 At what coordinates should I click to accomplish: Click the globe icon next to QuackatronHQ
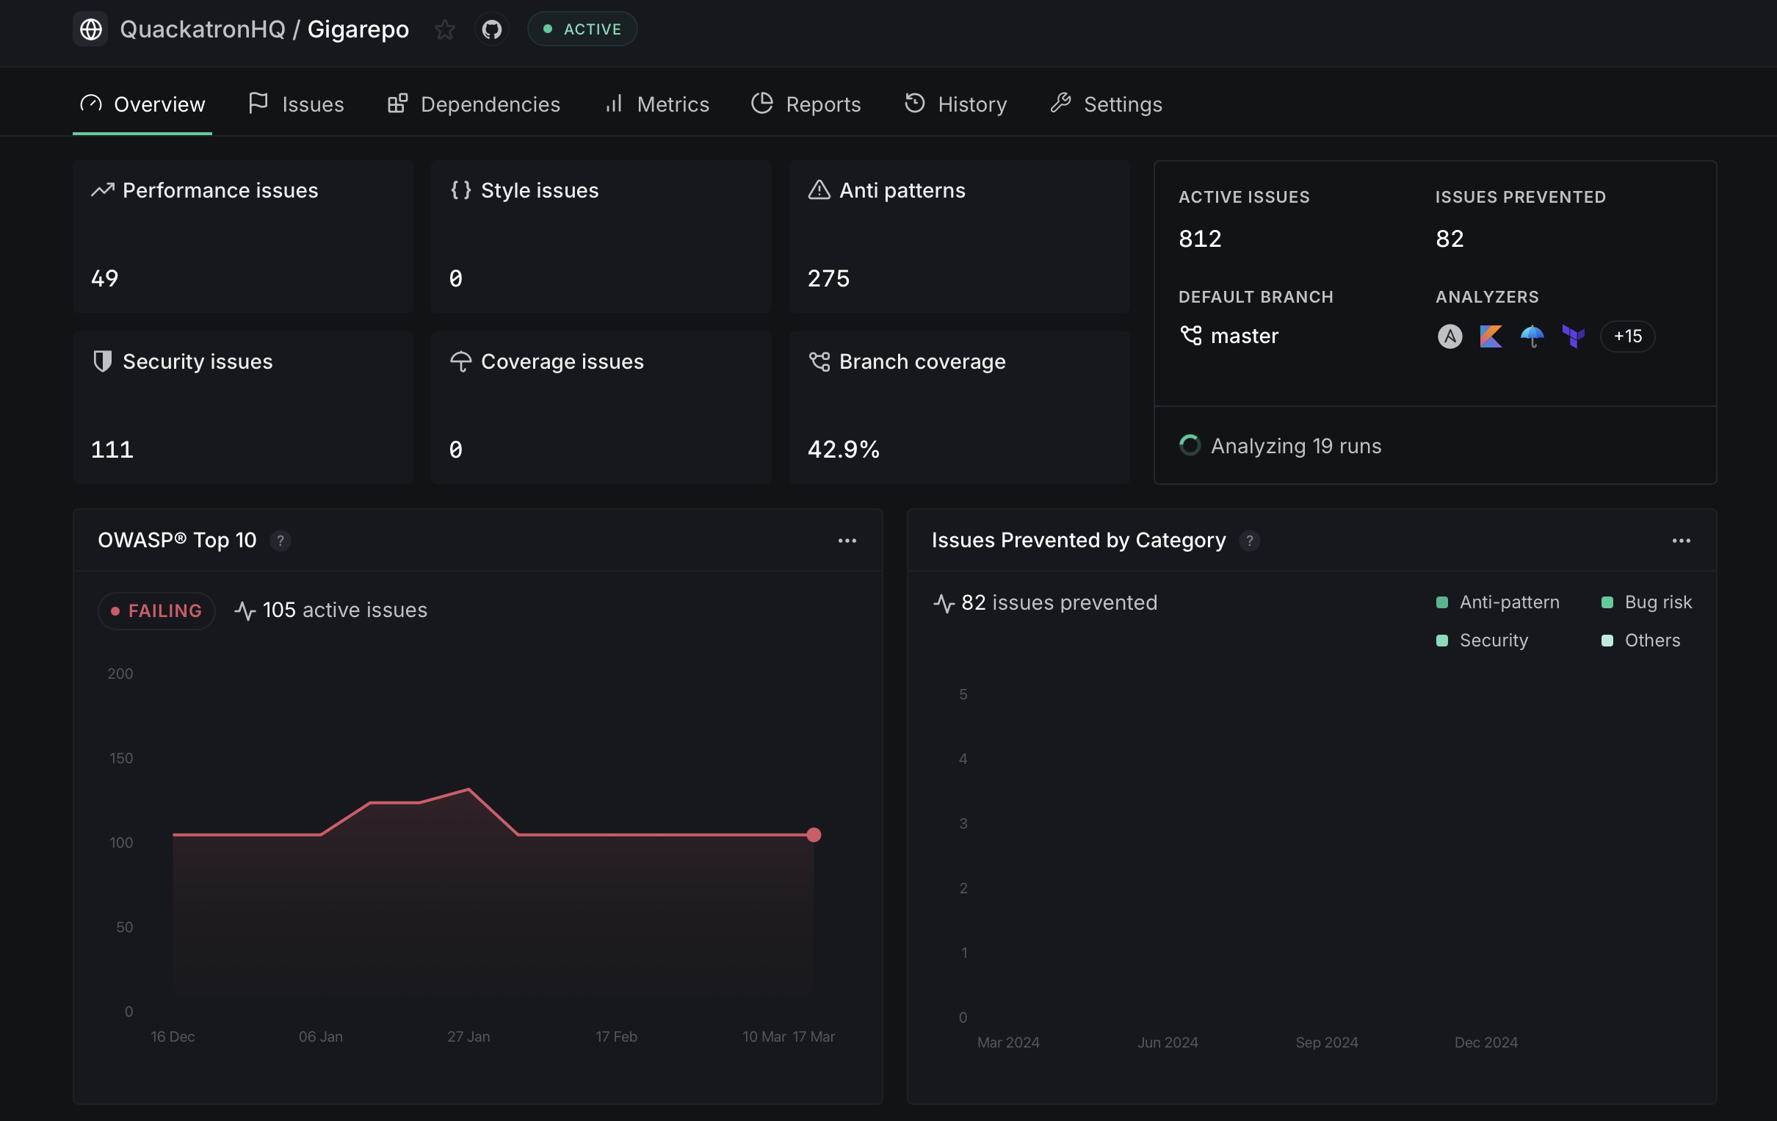click(x=91, y=29)
